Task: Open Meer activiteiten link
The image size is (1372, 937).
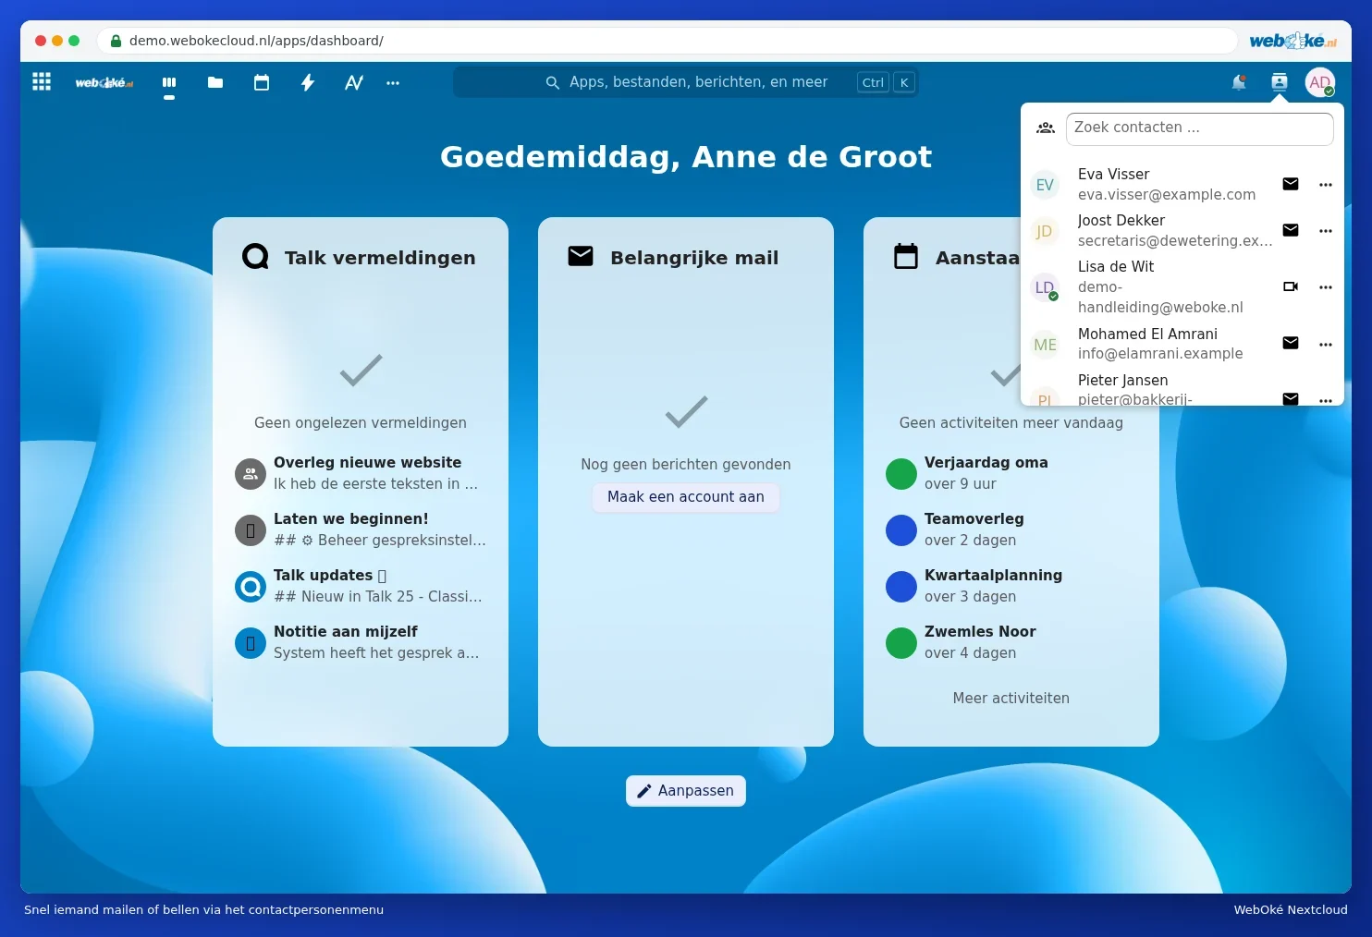Action: coord(1011,699)
